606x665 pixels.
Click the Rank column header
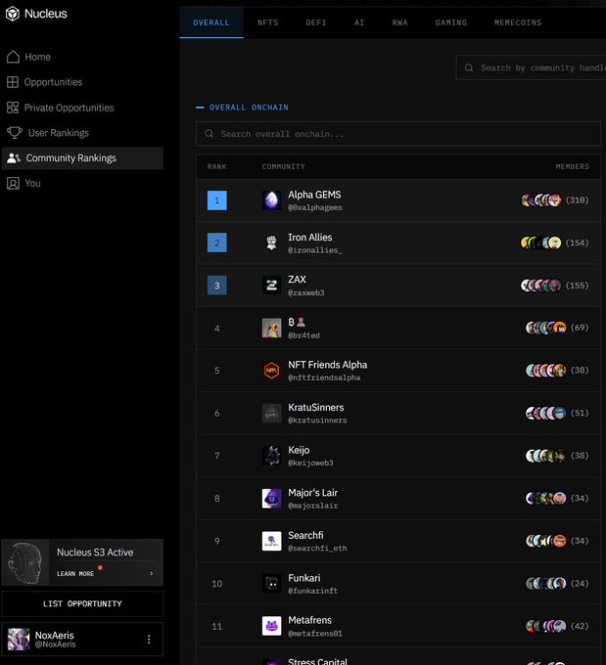coord(217,166)
